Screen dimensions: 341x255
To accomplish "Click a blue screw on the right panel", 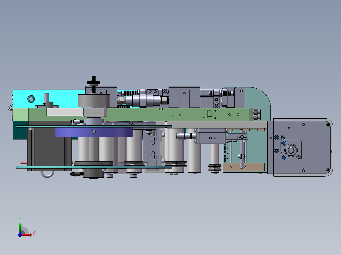I will (x=277, y=138).
